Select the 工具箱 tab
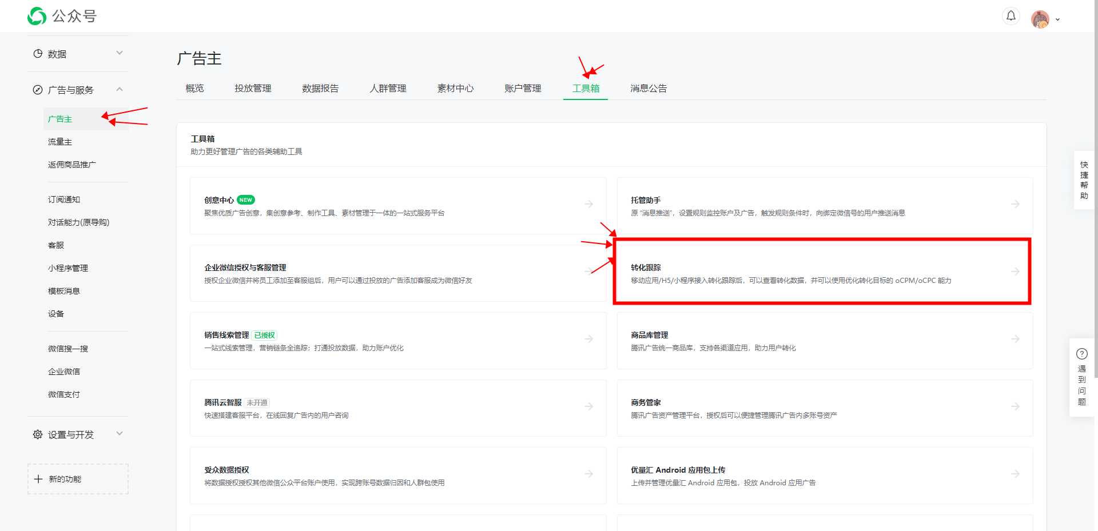1098x531 pixels. click(586, 88)
